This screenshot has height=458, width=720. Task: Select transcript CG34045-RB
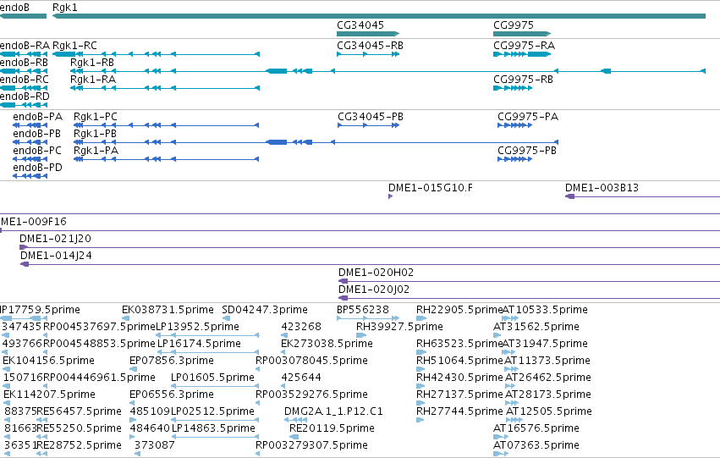(x=370, y=46)
